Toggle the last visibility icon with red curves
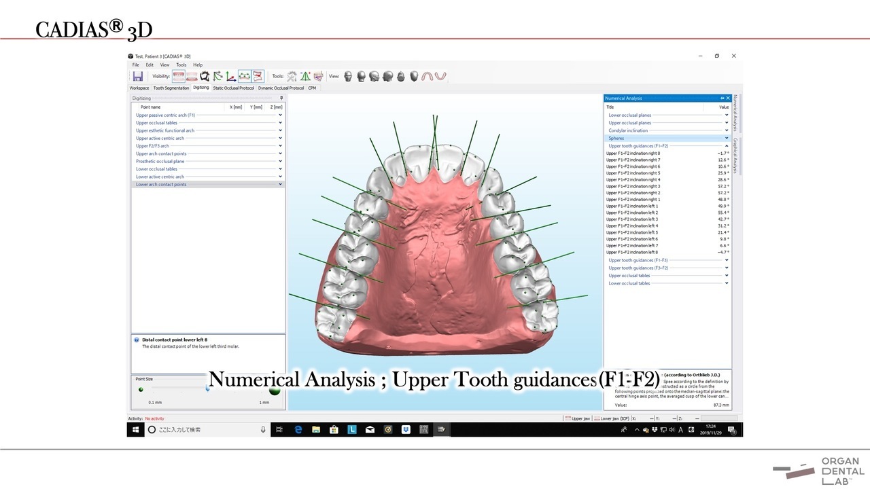This screenshot has width=870, height=489. tap(258, 77)
